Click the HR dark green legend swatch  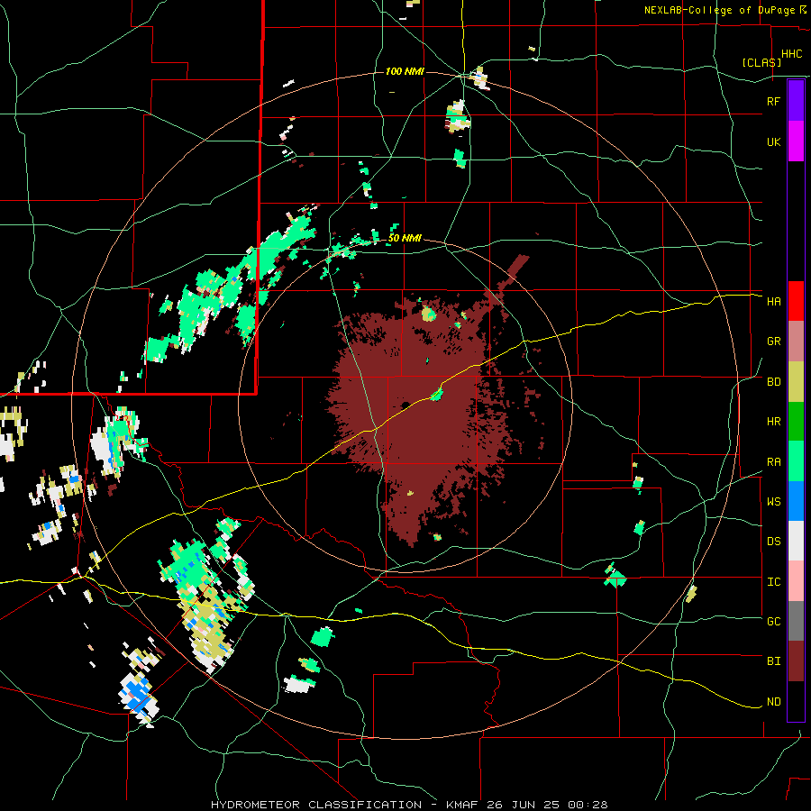[796, 421]
